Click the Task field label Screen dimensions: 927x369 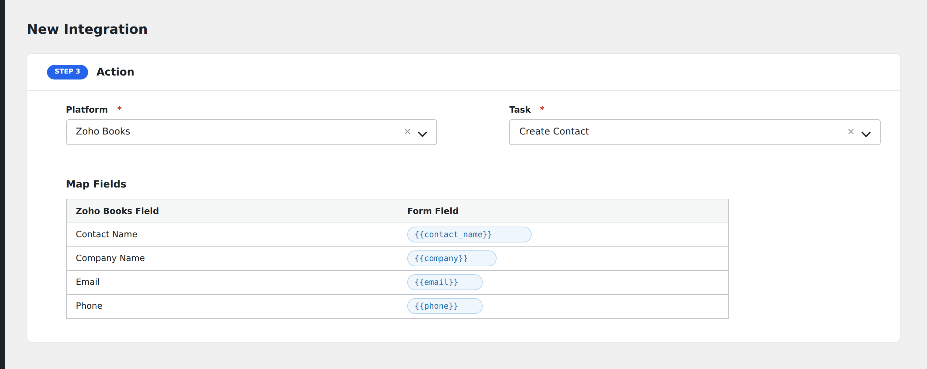coord(520,109)
